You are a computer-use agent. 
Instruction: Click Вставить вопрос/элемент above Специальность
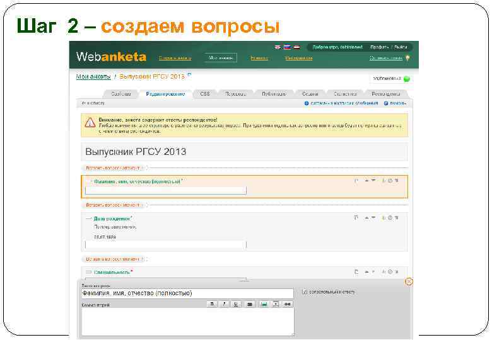coord(113,259)
